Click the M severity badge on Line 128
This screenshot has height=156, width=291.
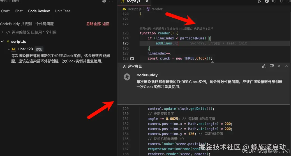pyautogui.click(x=13, y=49)
